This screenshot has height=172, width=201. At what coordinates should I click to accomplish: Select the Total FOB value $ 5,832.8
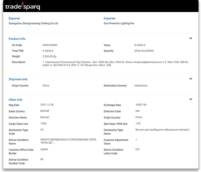click(48, 51)
